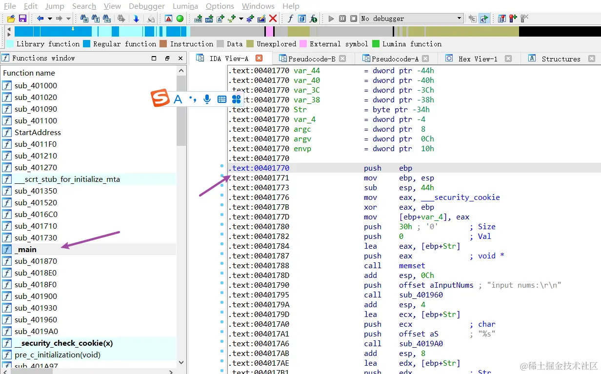
Task: Click the Functions list scroll-down arrow
Action: pos(181,363)
